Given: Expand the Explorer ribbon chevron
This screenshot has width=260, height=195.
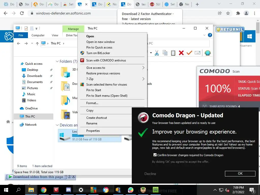Looking at the screenshot, I should (204, 35).
